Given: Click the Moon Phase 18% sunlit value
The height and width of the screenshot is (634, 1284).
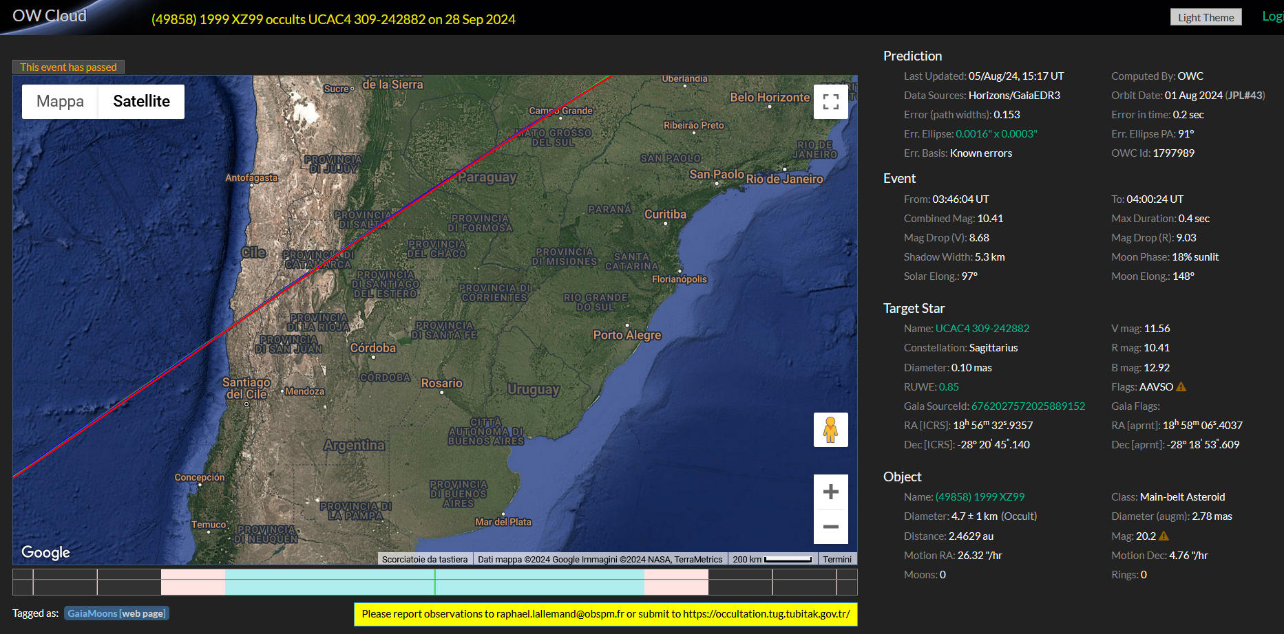Looking at the screenshot, I should tap(1195, 257).
